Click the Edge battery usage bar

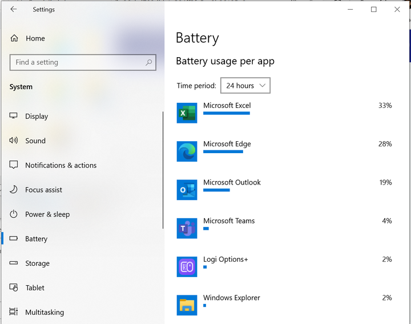click(223, 151)
